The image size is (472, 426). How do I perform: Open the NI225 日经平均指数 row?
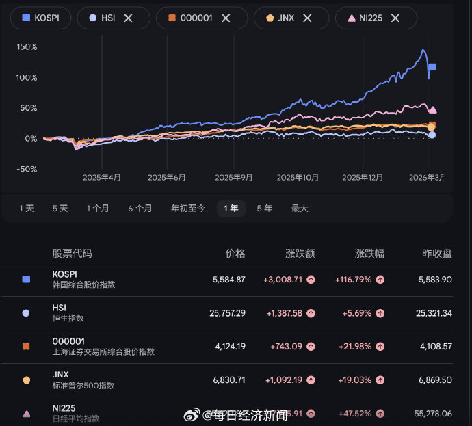click(x=227, y=413)
